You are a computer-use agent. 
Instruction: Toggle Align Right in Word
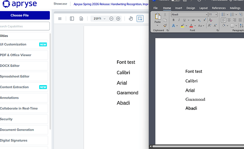[235, 20]
